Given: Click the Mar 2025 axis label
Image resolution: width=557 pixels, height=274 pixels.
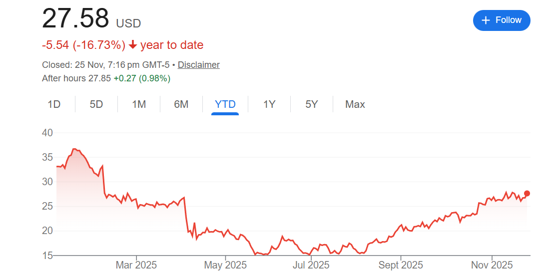Looking at the screenshot, I should pos(136,265).
